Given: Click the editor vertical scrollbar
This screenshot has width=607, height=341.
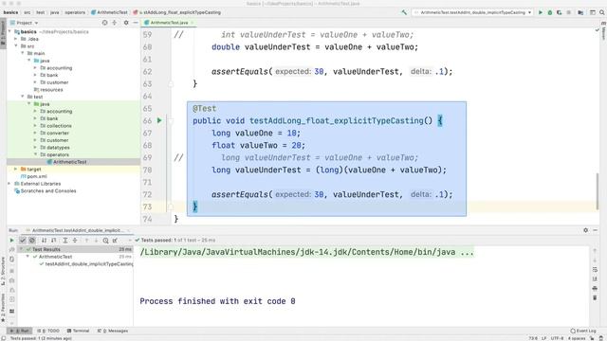Looking at the screenshot, I should click(x=598, y=191).
